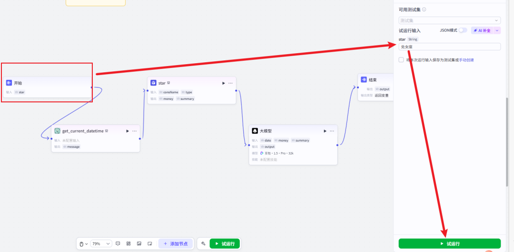Click the get_current_datetime node icon
Viewport: 514px width, 252px height.
(57, 131)
